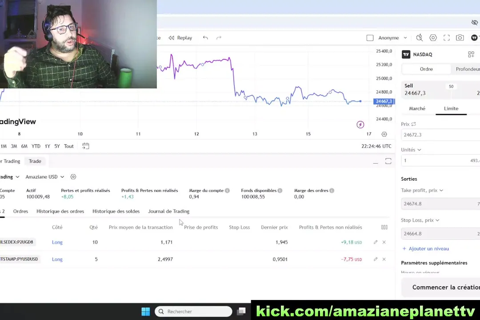
Task: Select the 5Y time range
Action: 57,146
